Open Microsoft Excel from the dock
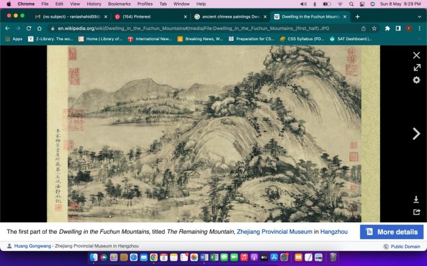 214,257
